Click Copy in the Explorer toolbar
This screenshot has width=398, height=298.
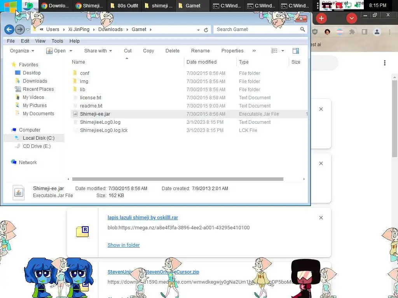coord(148,51)
